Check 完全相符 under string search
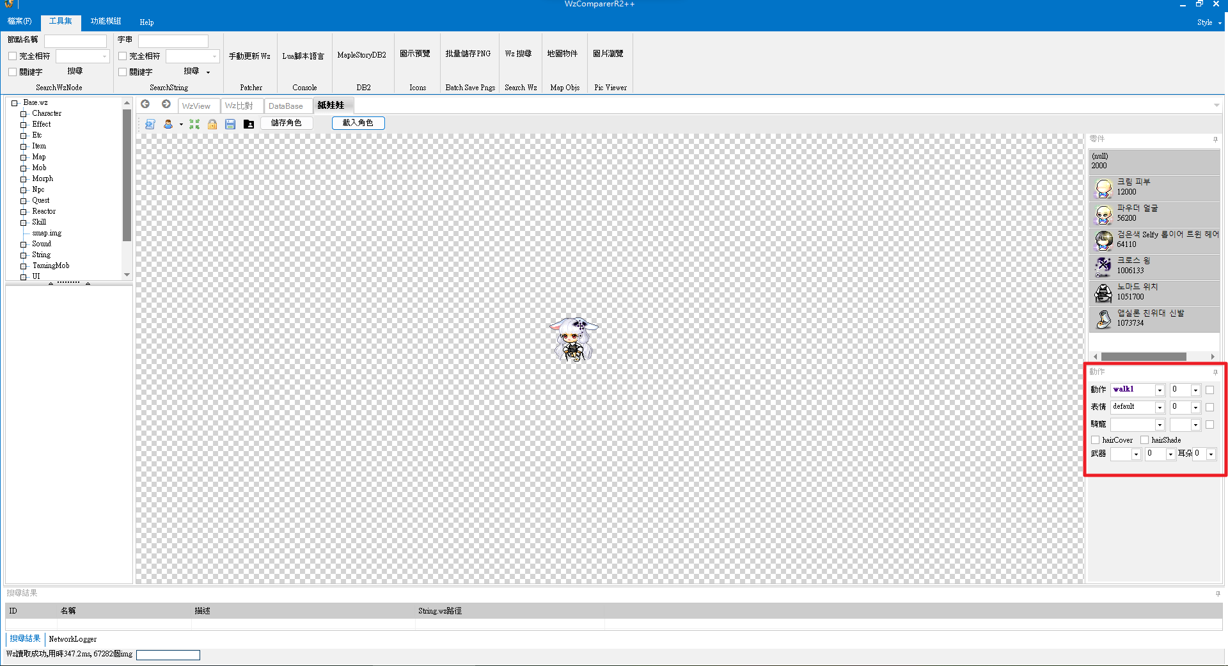Viewport: 1228px width, 666px height. point(122,56)
